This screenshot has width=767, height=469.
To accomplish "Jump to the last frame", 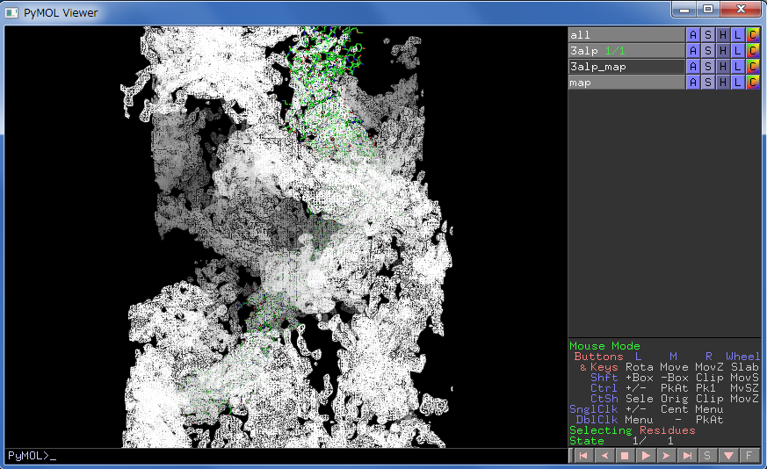I will coord(687,456).
